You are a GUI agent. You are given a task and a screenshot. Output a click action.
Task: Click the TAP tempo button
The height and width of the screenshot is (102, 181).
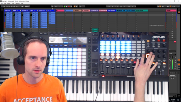point(4,7)
